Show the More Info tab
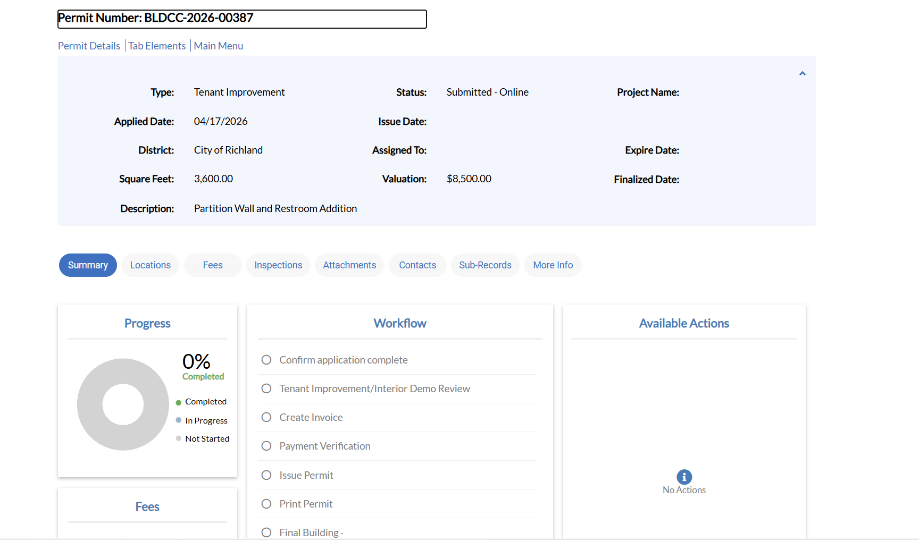This screenshot has height=541, width=919. pos(553,265)
